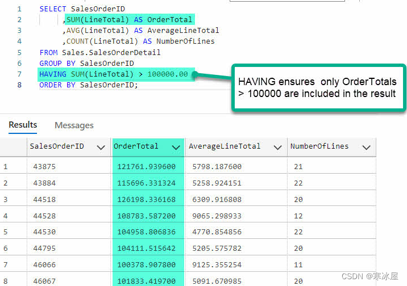
Task: Click the SUM(LineTotal) AS OrderTotal code line
Action: click(127, 20)
